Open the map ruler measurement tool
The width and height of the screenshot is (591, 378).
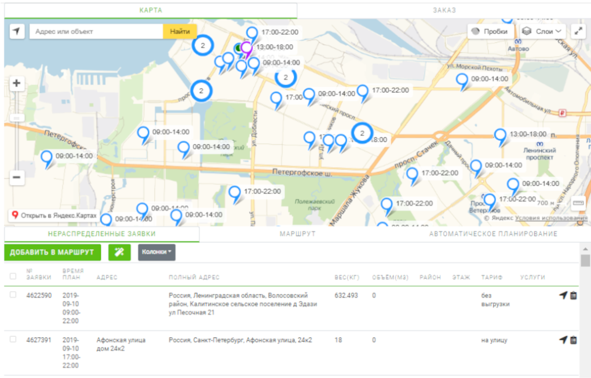(x=578, y=203)
